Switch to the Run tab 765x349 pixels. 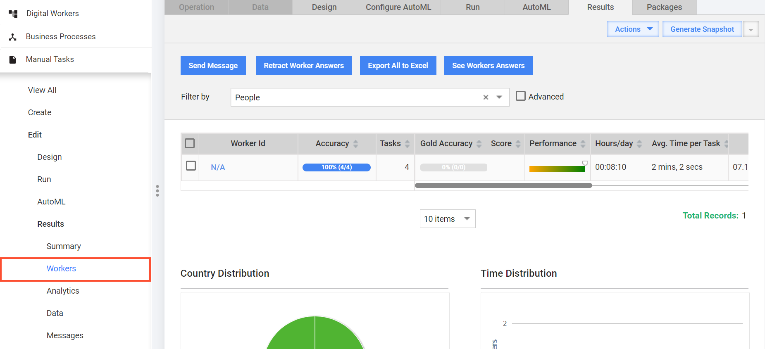[x=473, y=7]
